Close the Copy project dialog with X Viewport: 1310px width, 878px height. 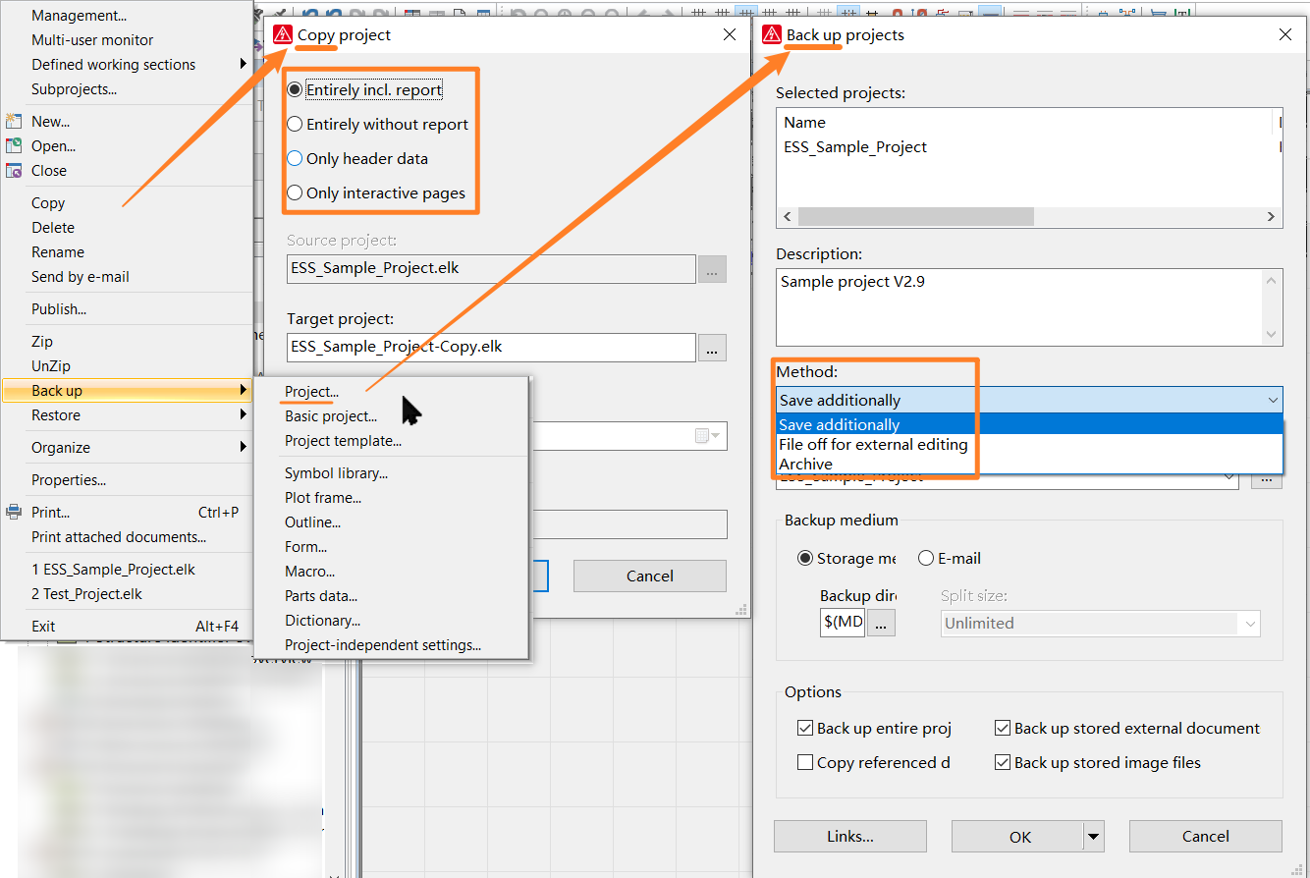point(730,34)
